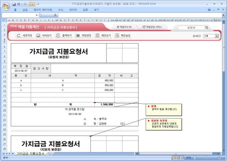Screen dimensions: 227x161
Task: Click inside the formula bar input
Action: (140, 15)
